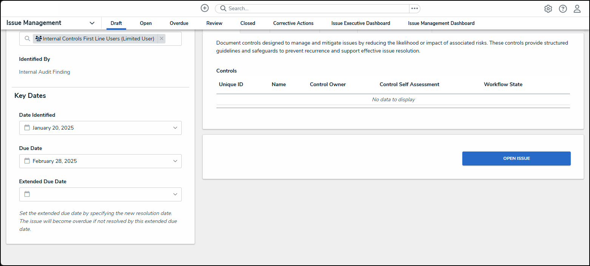Open the Corrective Actions tab
This screenshot has width=590, height=266.
pos(293,23)
